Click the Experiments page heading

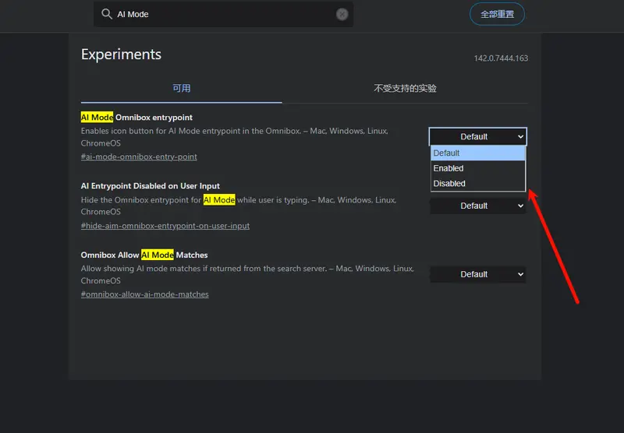[x=121, y=54]
